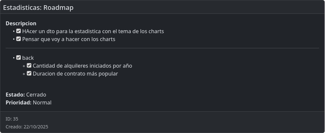Viewport: 325px width, 133px height.
Task: Click the Estadisticas: Roadmap card title
Action: (38, 8)
